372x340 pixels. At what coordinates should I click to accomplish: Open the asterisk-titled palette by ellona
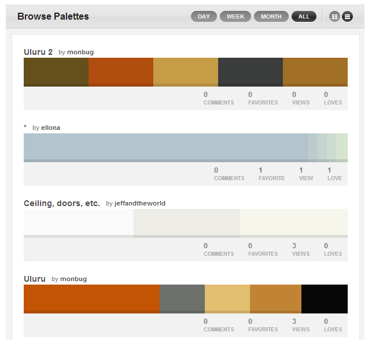(x=25, y=128)
